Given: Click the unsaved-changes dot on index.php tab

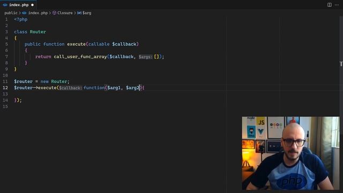Looking at the screenshot, I should [32, 5].
